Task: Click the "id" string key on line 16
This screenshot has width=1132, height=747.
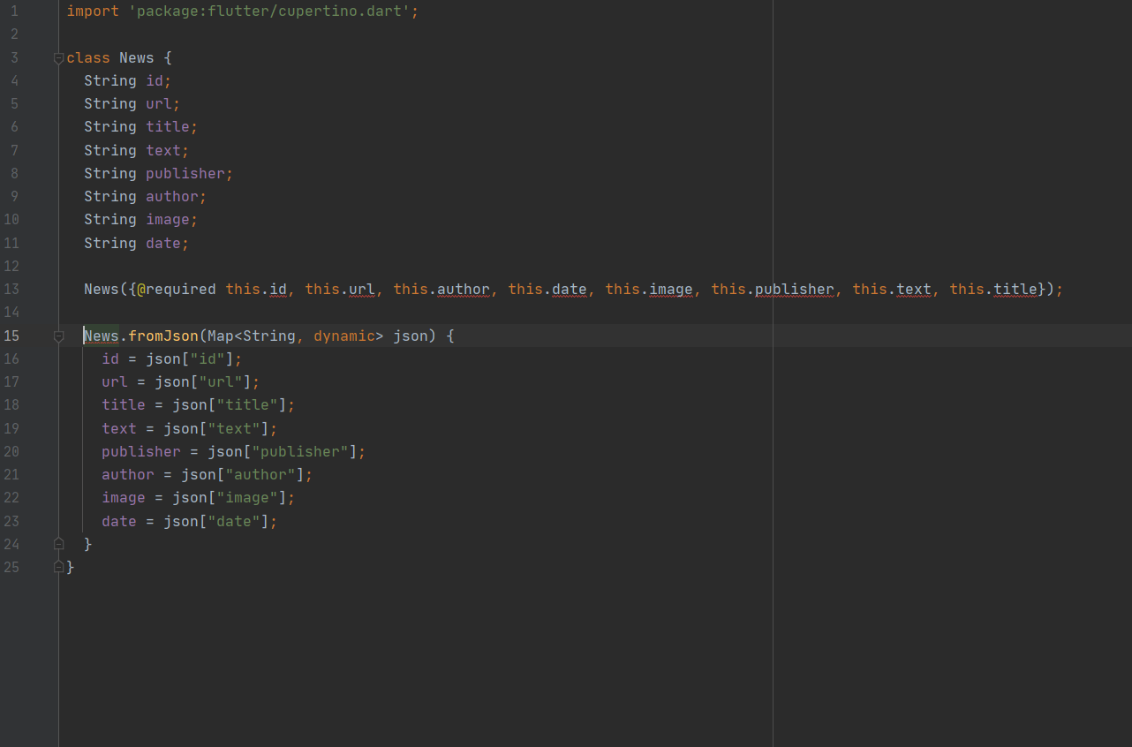Action: tap(208, 358)
